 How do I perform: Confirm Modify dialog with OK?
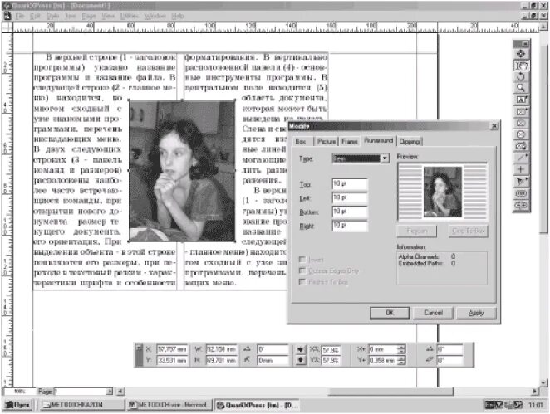click(x=390, y=313)
